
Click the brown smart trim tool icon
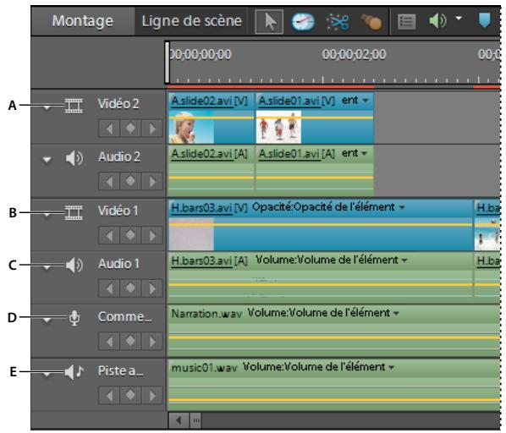(x=371, y=22)
